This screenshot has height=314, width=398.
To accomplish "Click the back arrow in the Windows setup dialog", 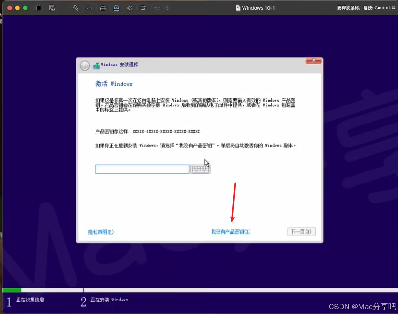I will [x=84, y=65].
